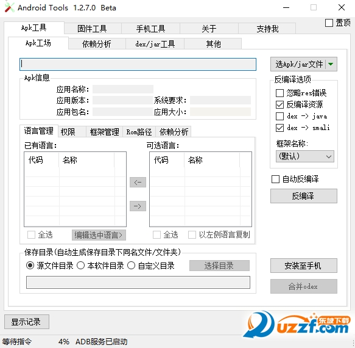Open the 关于 tab
The image size is (355, 348).
pyautogui.click(x=209, y=29)
